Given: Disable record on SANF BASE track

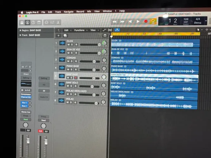Looking at the screenshot, I should [76, 78].
